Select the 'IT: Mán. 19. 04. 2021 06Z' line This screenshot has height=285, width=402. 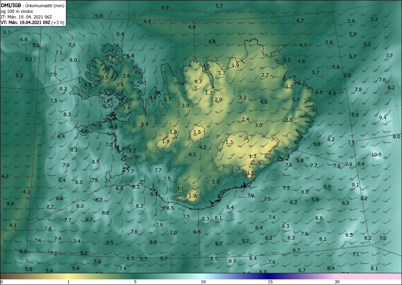[27, 17]
